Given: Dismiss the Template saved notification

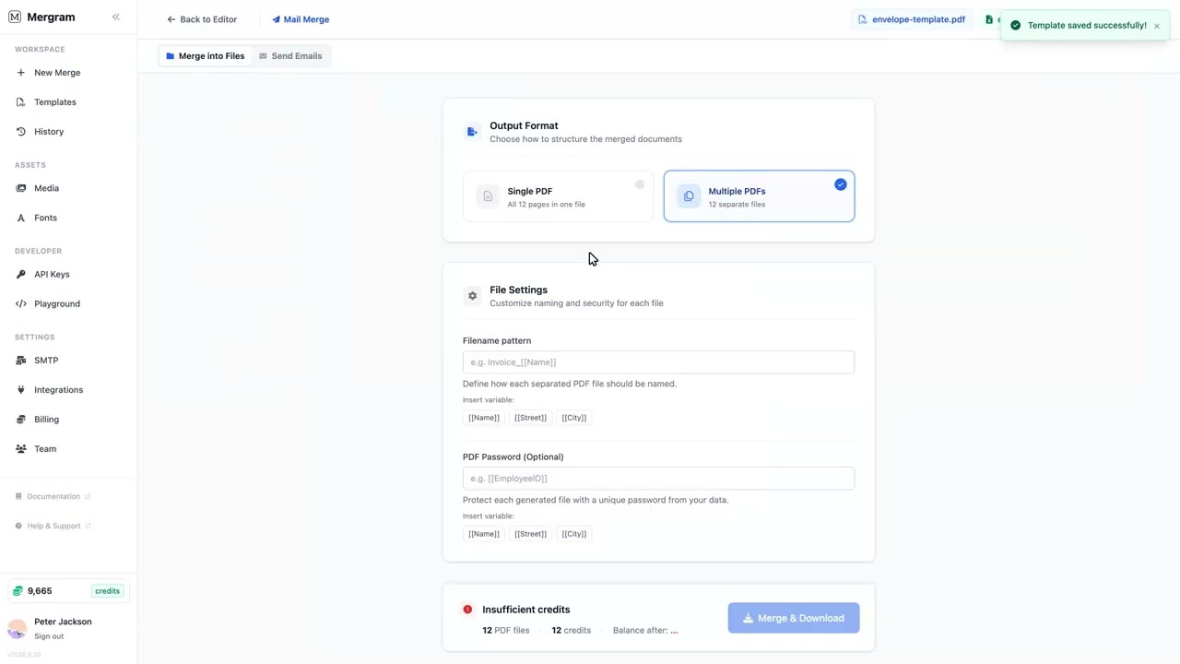Looking at the screenshot, I should 1156,26.
